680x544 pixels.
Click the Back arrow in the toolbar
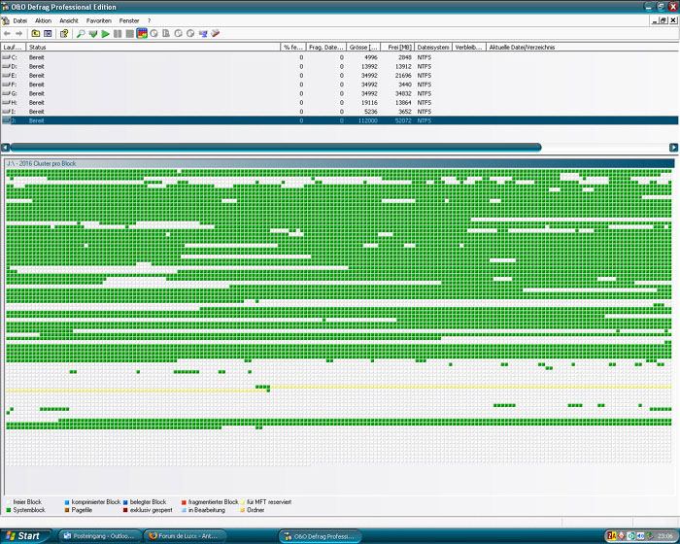(7, 33)
